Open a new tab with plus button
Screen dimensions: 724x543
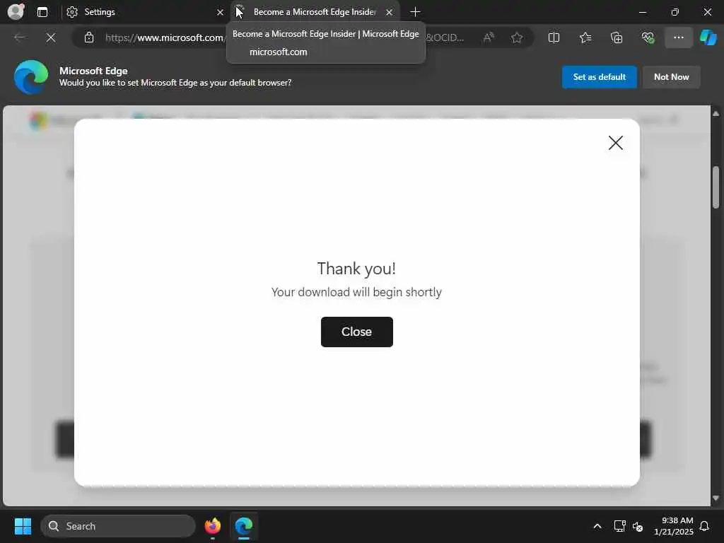click(415, 12)
